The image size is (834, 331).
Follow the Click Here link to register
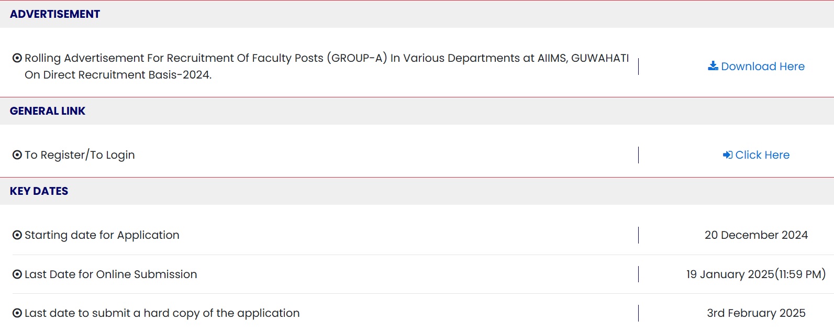click(762, 155)
